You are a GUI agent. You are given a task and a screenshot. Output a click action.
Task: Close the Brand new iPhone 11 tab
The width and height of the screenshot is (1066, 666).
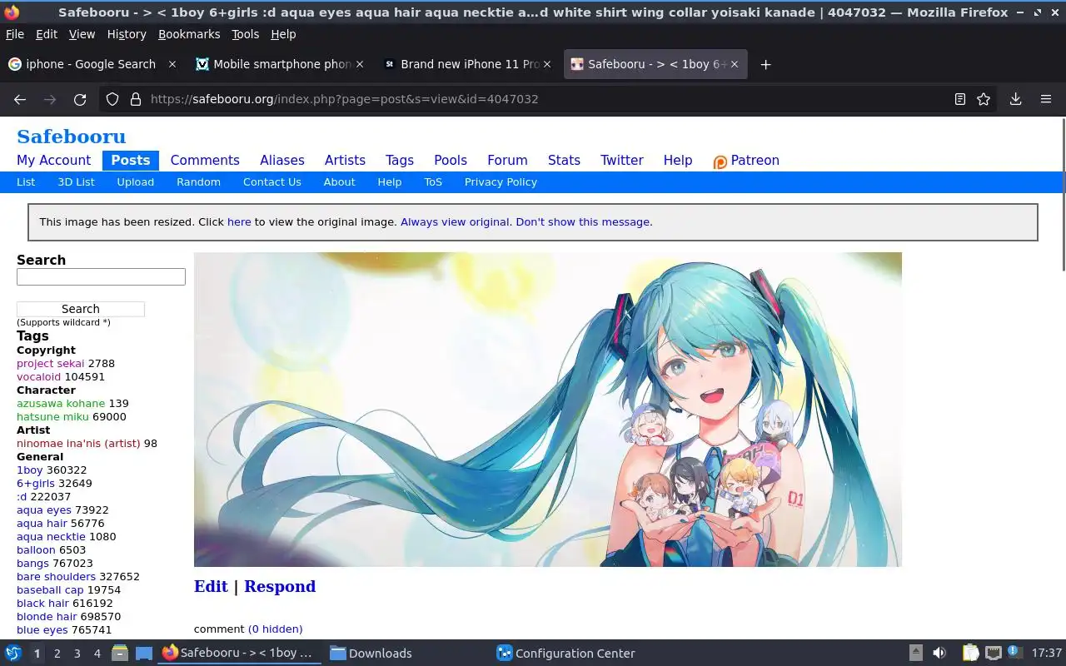(547, 64)
